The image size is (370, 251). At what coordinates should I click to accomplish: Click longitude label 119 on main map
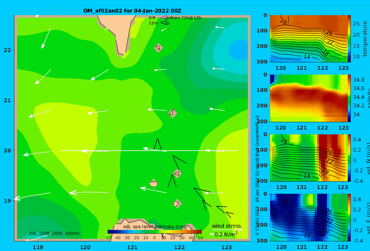click(x=38, y=247)
